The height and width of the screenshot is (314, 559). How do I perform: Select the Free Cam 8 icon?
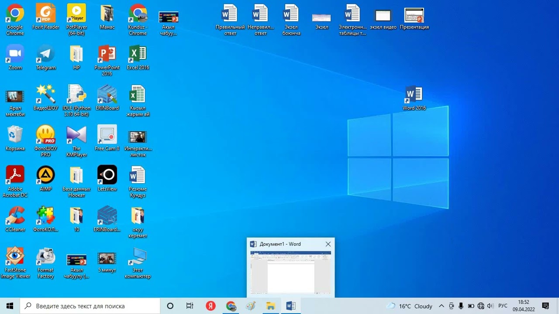[107, 138]
